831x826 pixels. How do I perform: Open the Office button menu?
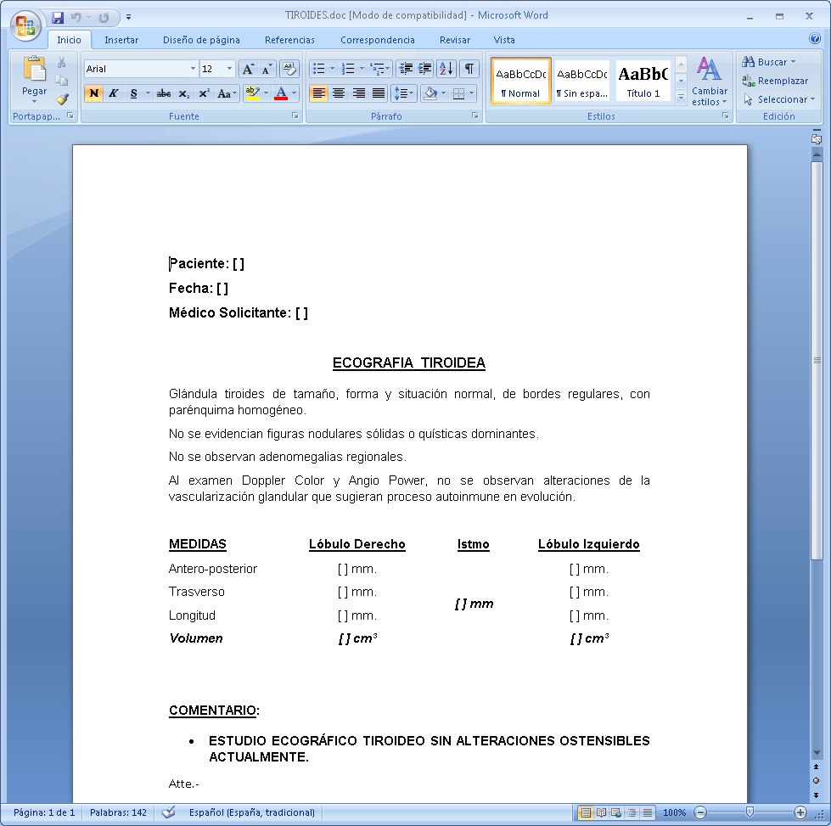[x=26, y=25]
